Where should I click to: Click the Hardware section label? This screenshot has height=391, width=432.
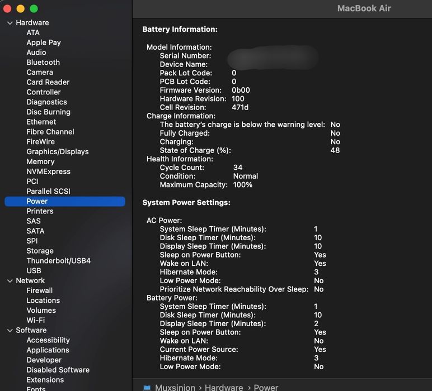tap(32, 23)
